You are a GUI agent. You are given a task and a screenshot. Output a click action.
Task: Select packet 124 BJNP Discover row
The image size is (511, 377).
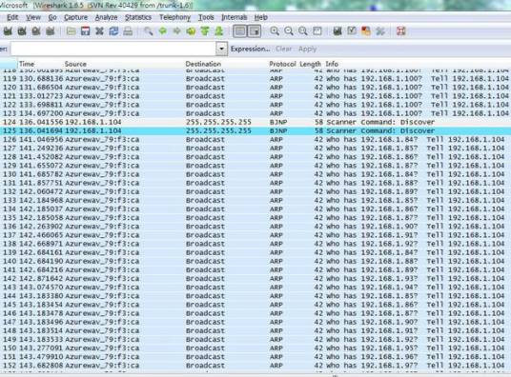click(x=255, y=122)
